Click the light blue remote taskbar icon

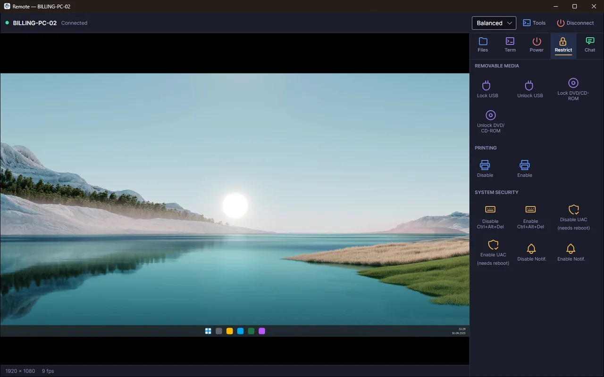pos(240,331)
